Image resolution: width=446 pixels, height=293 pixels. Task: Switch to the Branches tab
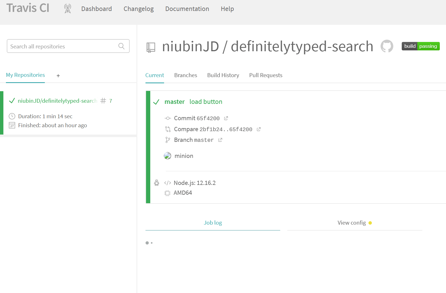pyautogui.click(x=186, y=75)
